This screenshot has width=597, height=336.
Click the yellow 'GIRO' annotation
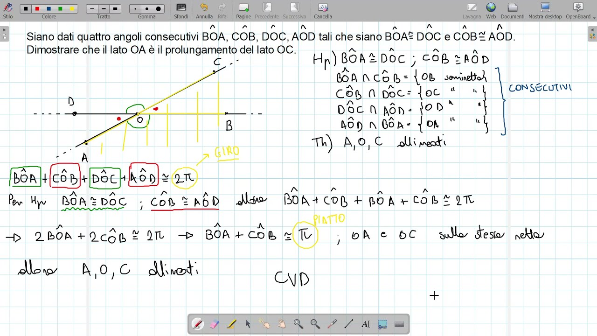[227, 152]
